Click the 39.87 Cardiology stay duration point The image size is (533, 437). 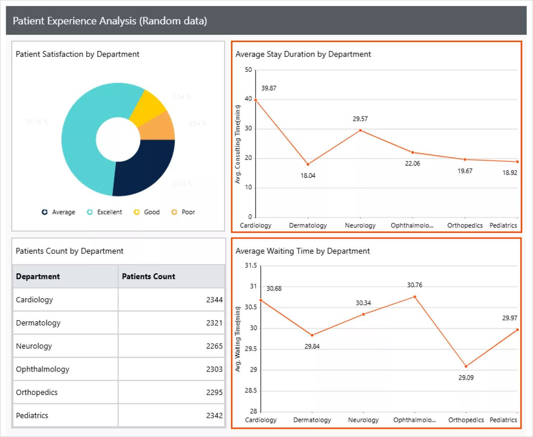(x=255, y=100)
